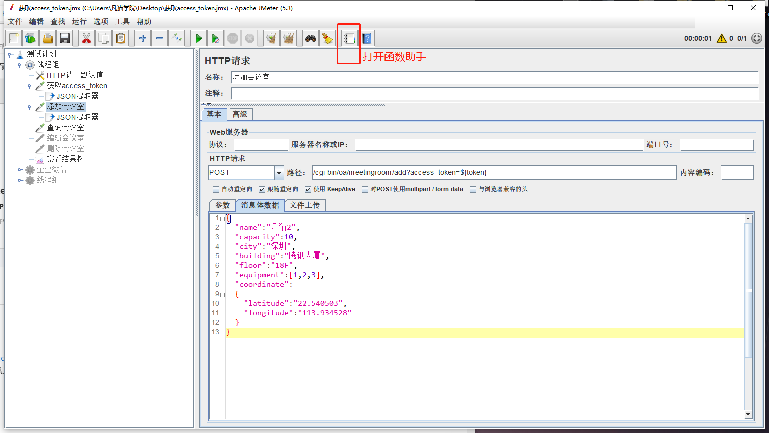Select JSON提取器 under 添加会议室

[77, 117]
